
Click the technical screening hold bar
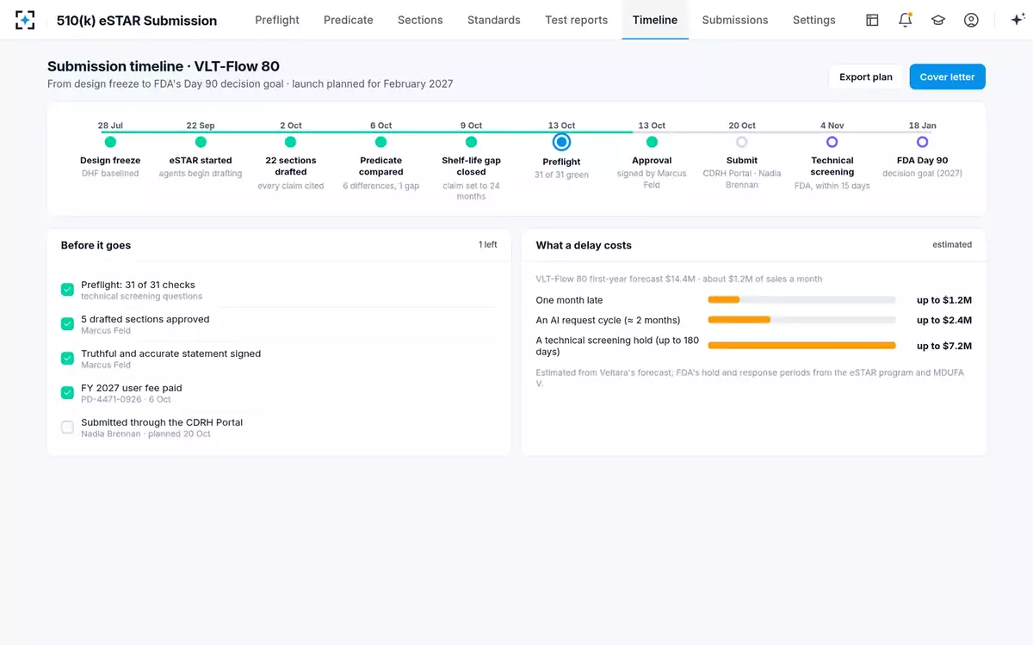(801, 346)
